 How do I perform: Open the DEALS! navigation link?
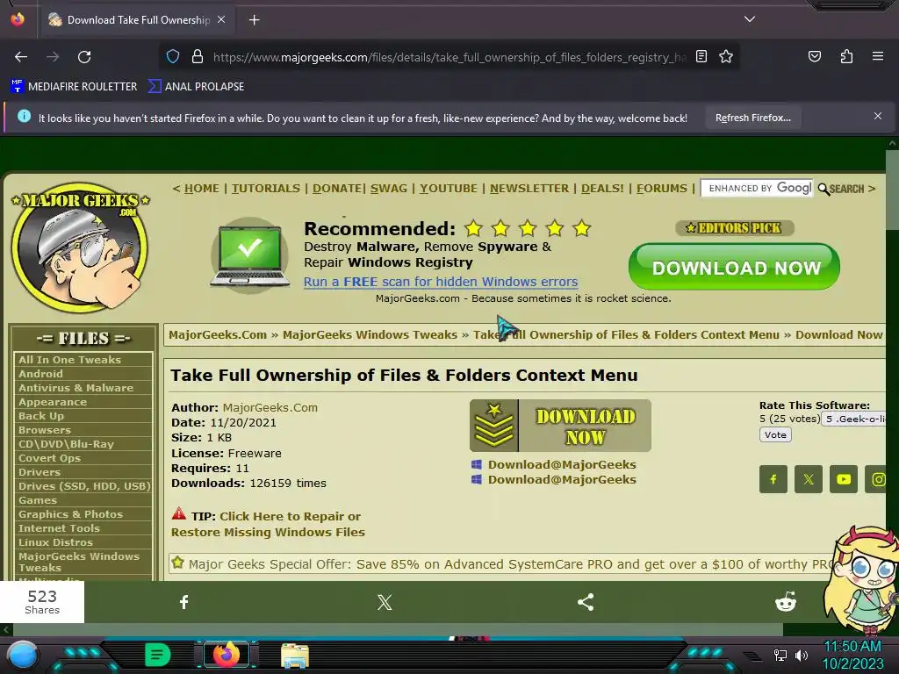click(x=602, y=189)
